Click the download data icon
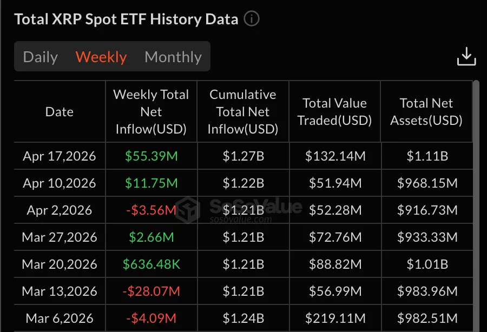The width and height of the screenshot is (487, 332). point(466,56)
